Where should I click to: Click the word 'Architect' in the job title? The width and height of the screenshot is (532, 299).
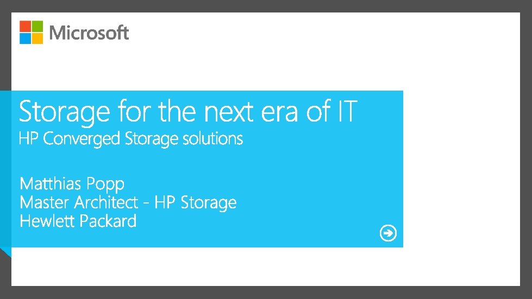tap(106, 202)
